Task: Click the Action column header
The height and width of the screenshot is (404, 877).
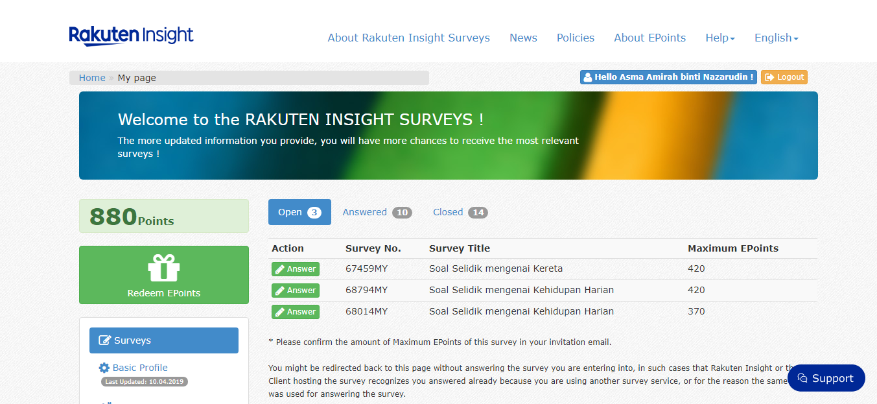Action: pyautogui.click(x=288, y=248)
